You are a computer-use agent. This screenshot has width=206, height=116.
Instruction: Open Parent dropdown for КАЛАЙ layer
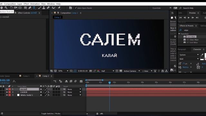point(74,89)
